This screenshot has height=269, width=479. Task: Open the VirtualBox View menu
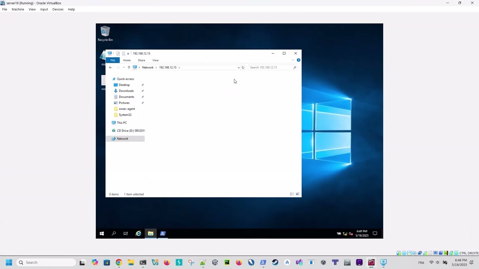coord(32,9)
